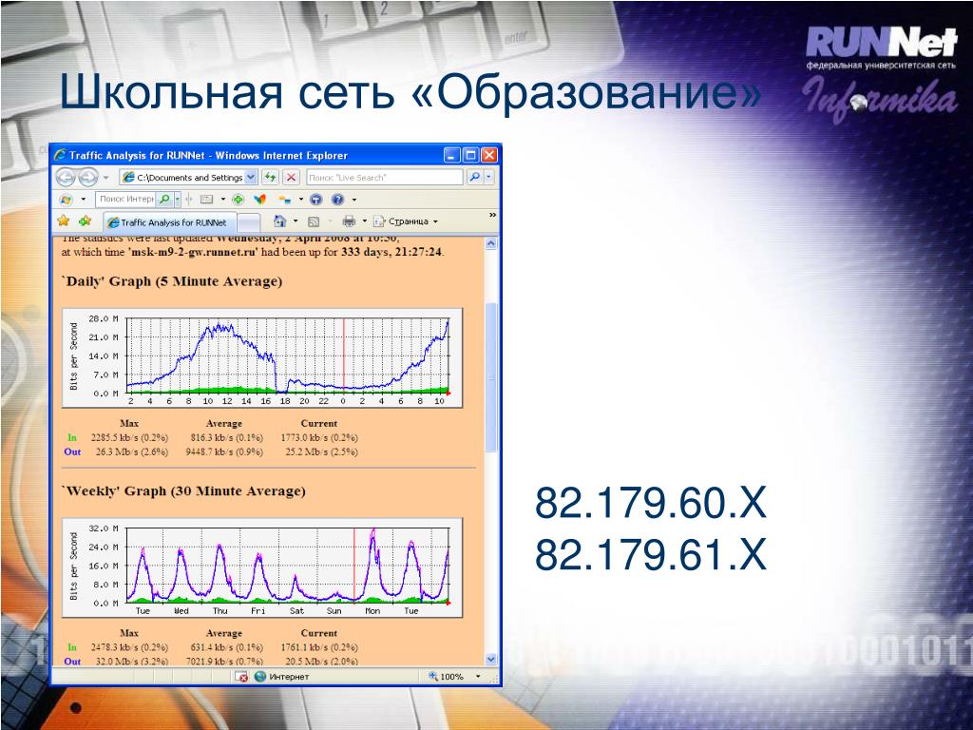Image resolution: width=973 pixels, height=730 pixels.
Task: Open dropdown beside toolbar search magnifier
Action: pyautogui.click(x=178, y=200)
